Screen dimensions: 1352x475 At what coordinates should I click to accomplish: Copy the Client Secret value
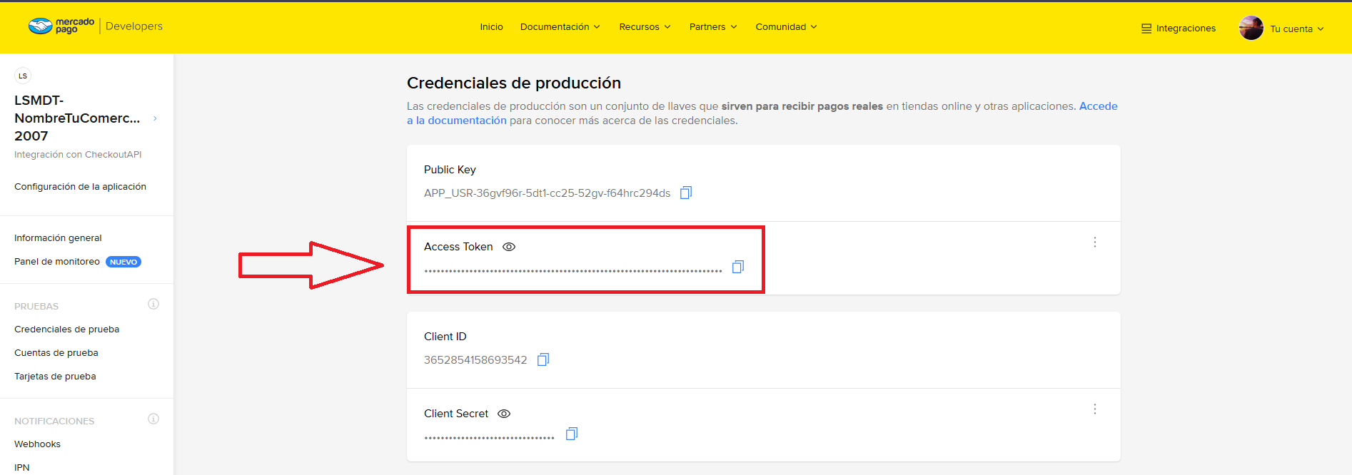[x=572, y=434]
